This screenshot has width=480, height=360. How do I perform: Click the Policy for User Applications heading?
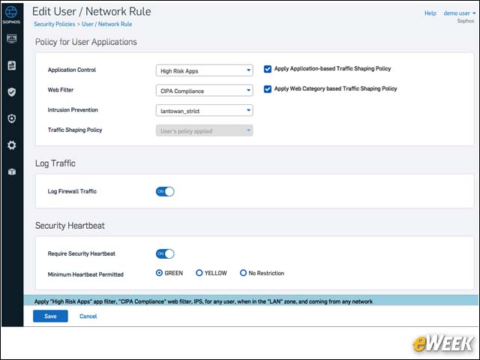(86, 42)
